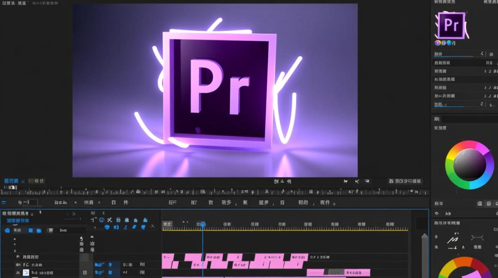Viewport: 498px width, 278px height.
Task: Click the rainbow circle icon under the Pr thumbnail
Action: [x=438, y=43]
